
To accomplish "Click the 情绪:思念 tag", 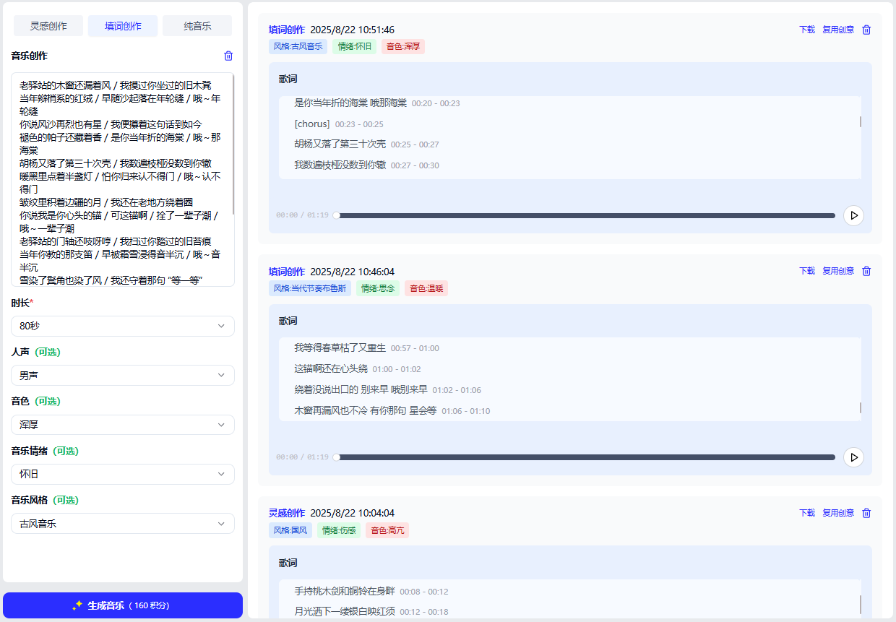I will [377, 288].
